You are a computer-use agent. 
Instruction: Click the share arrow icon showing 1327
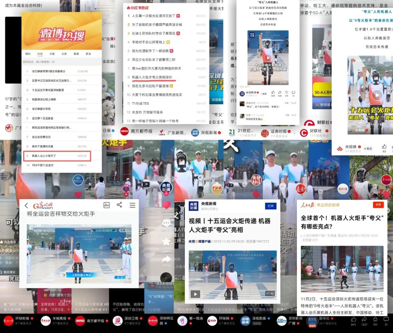pyautogui.click(x=364, y=319)
